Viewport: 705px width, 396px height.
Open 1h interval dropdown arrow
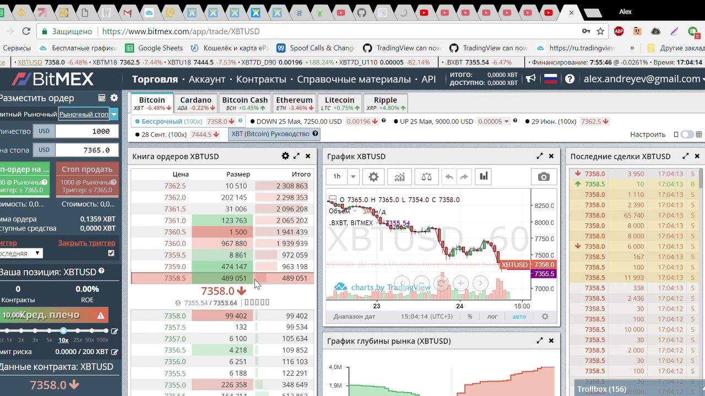pos(353,177)
